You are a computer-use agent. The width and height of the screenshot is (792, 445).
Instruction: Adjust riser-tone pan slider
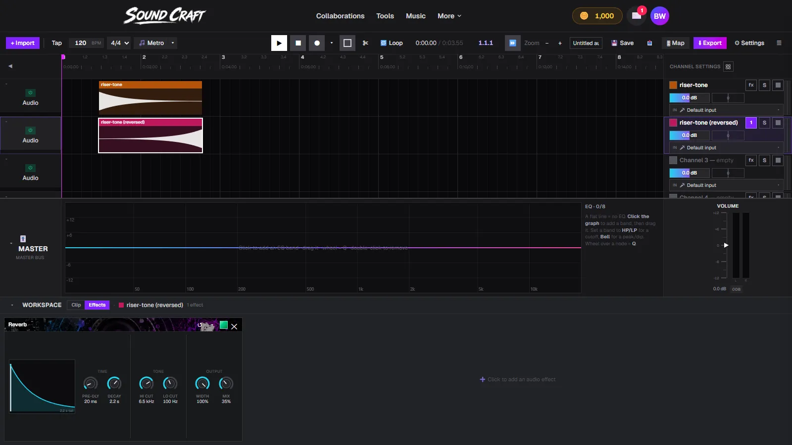click(728, 98)
